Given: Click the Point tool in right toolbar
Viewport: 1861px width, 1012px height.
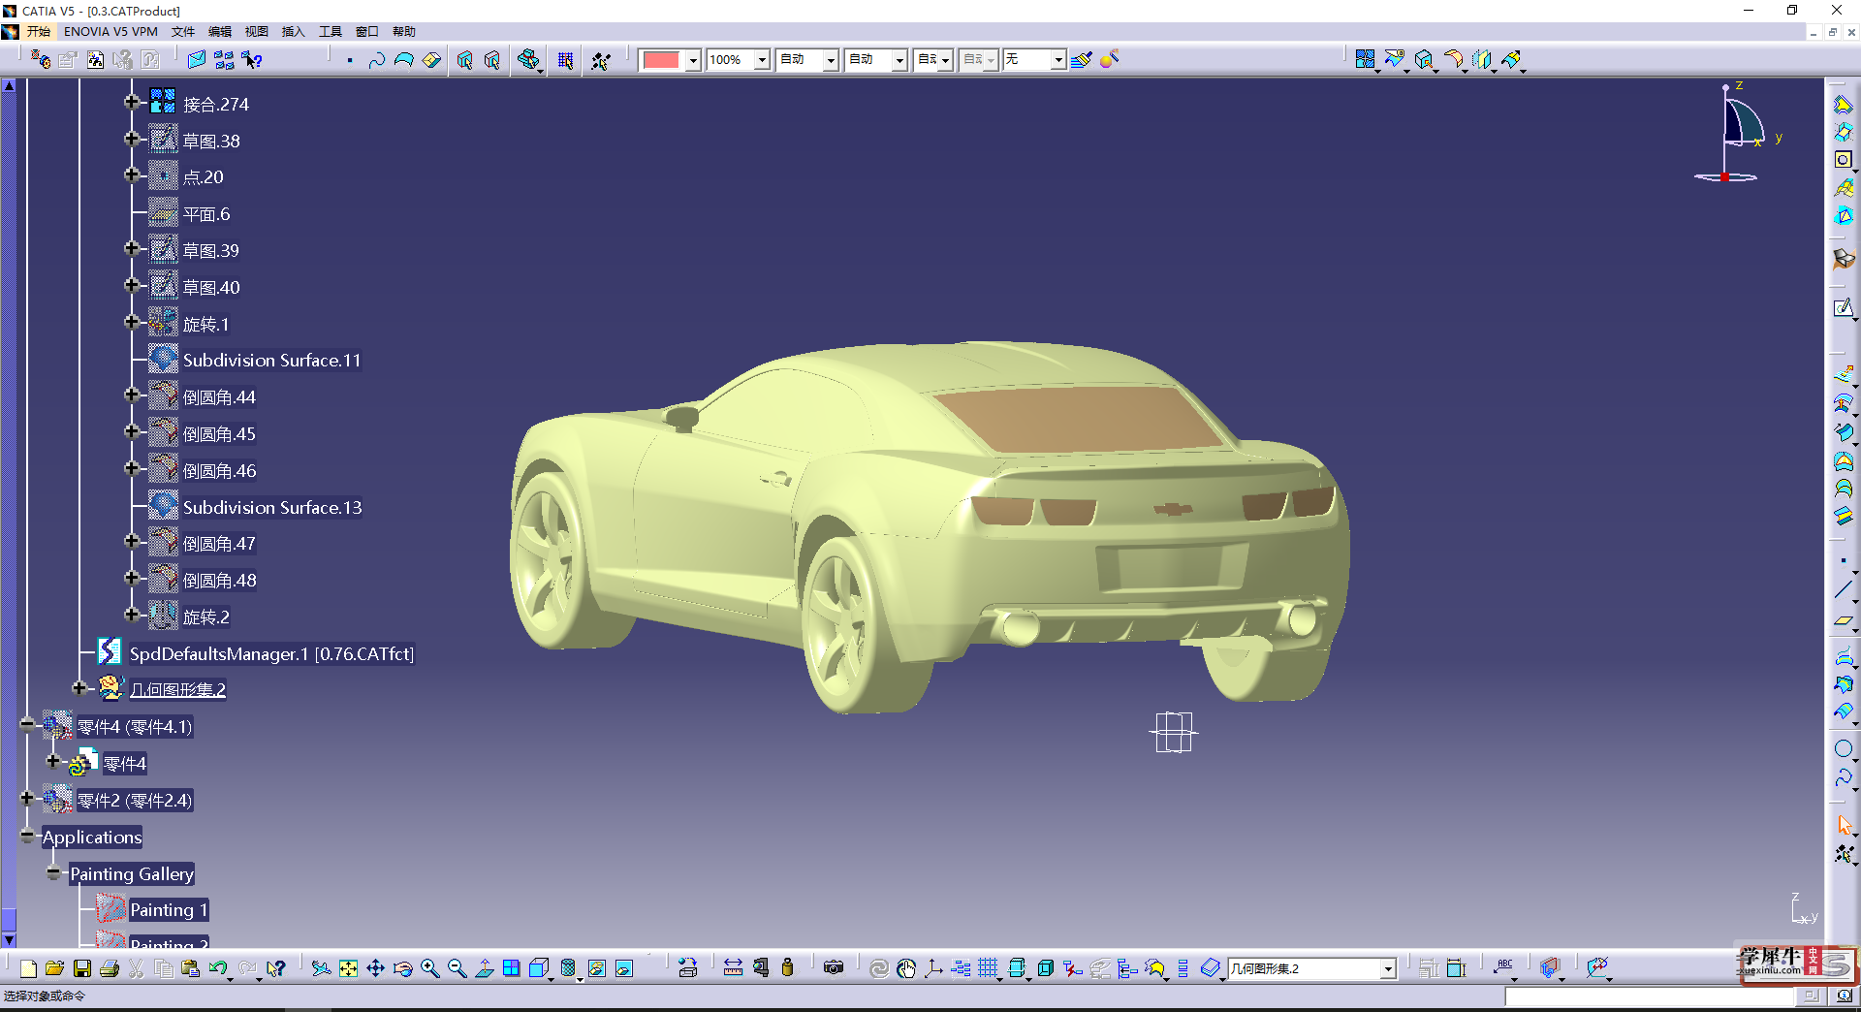Looking at the screenshot, I should click(1844, 561).
